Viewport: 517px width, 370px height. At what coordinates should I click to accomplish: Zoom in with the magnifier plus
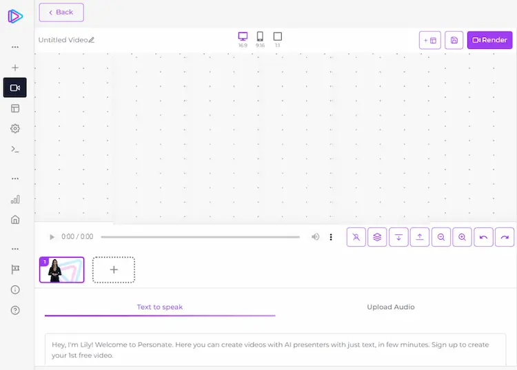463,237
